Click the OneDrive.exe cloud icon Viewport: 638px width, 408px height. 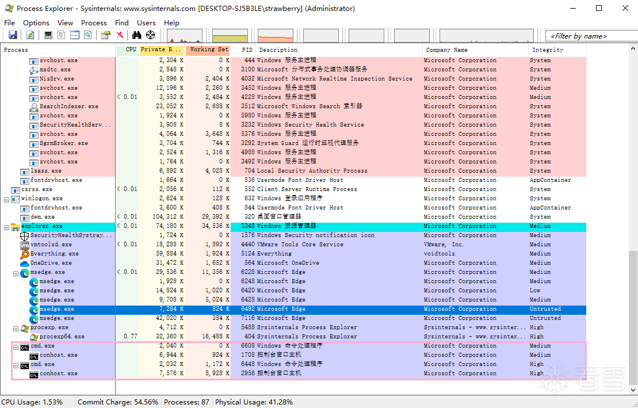(x=24, y=264)
